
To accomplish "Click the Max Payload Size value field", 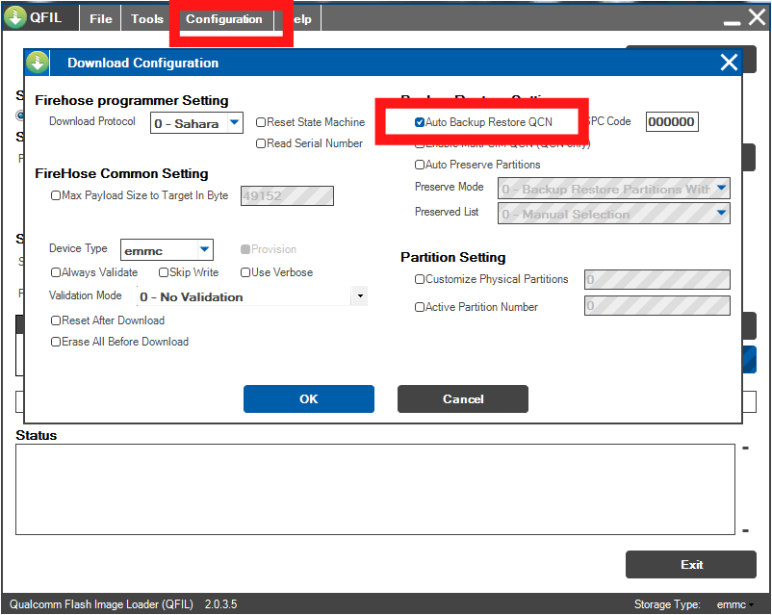I will [x=287, y=196].
